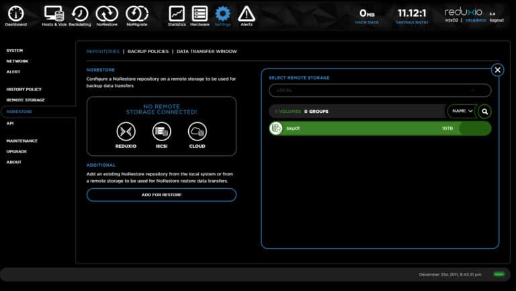Select NoRestore in the sidebar
The height and width of the screenshot is (291, 516).
click(19, 112)
